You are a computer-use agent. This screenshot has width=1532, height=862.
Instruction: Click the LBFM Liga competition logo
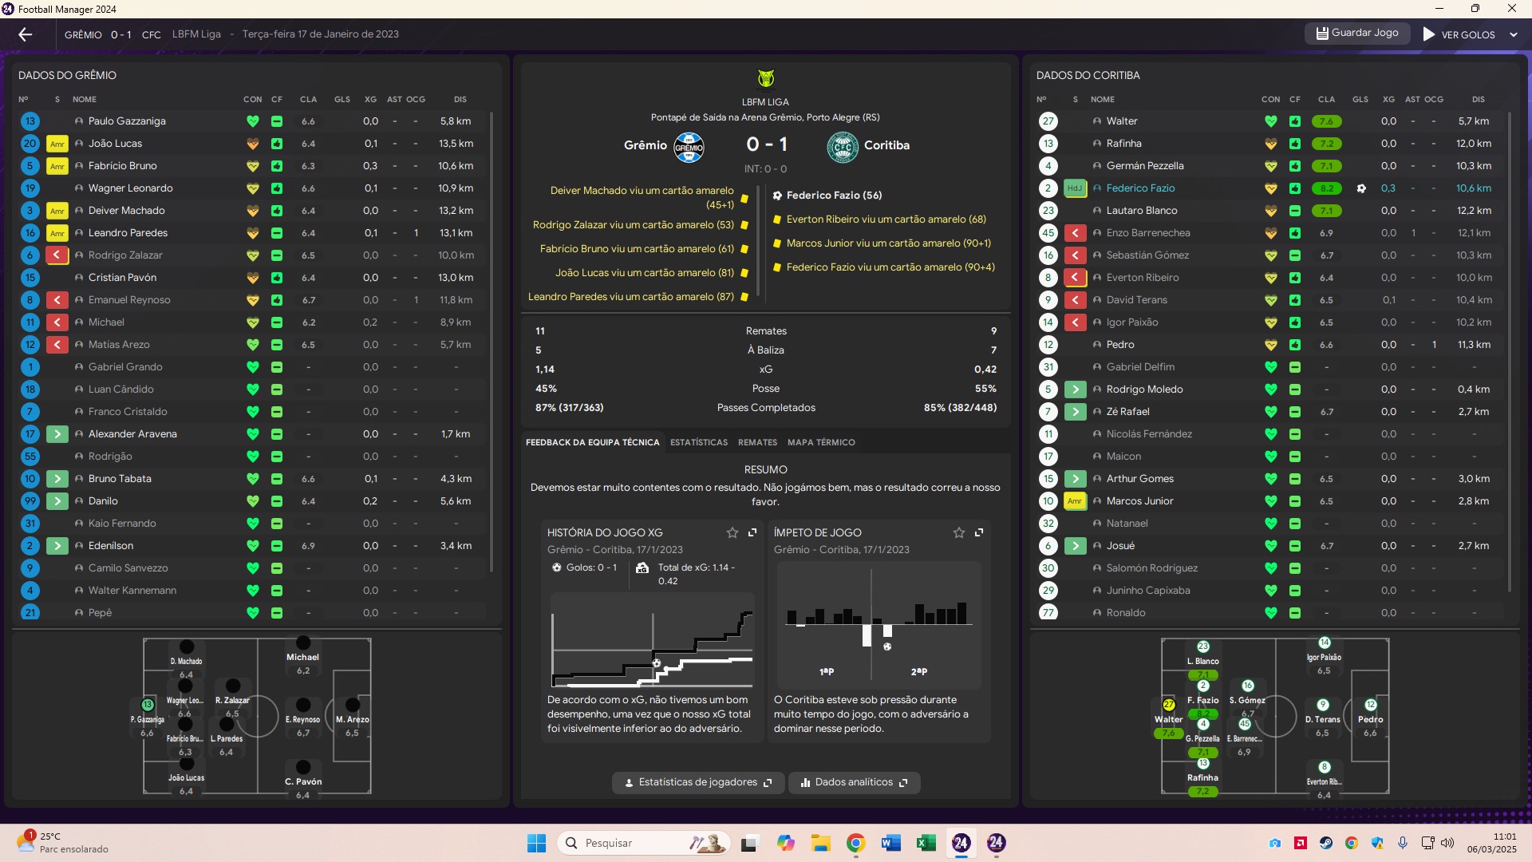pyautogui.click(x=765, y=79)
